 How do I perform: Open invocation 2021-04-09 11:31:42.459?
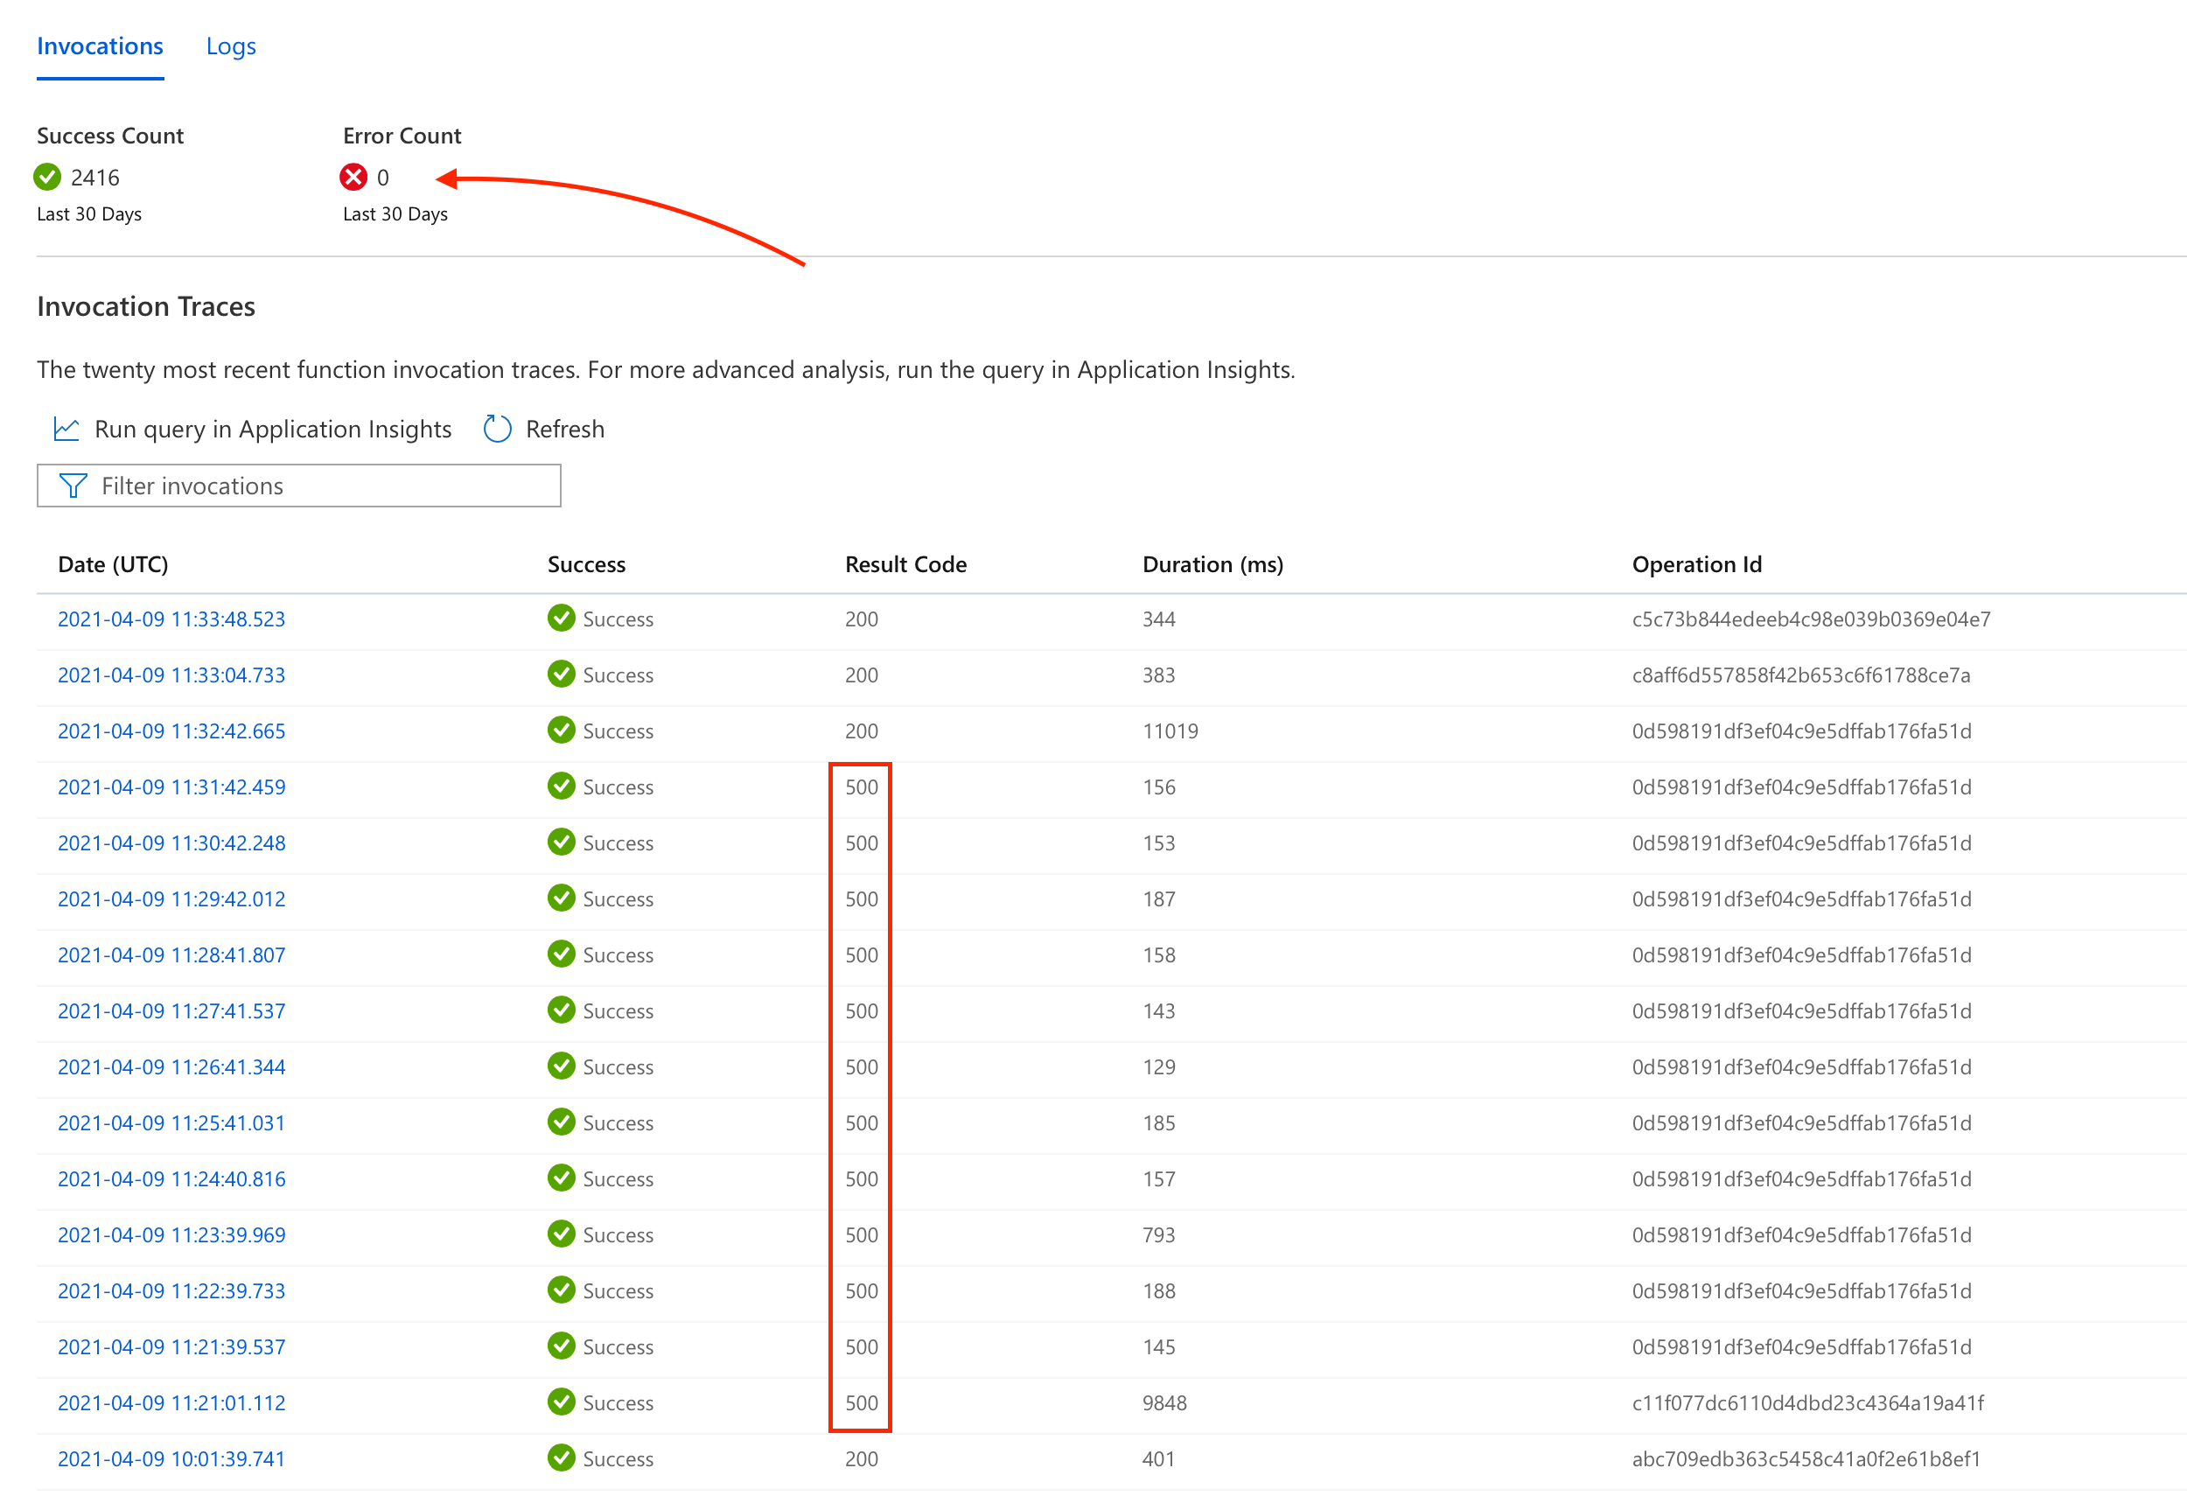[x=171, y=786]
